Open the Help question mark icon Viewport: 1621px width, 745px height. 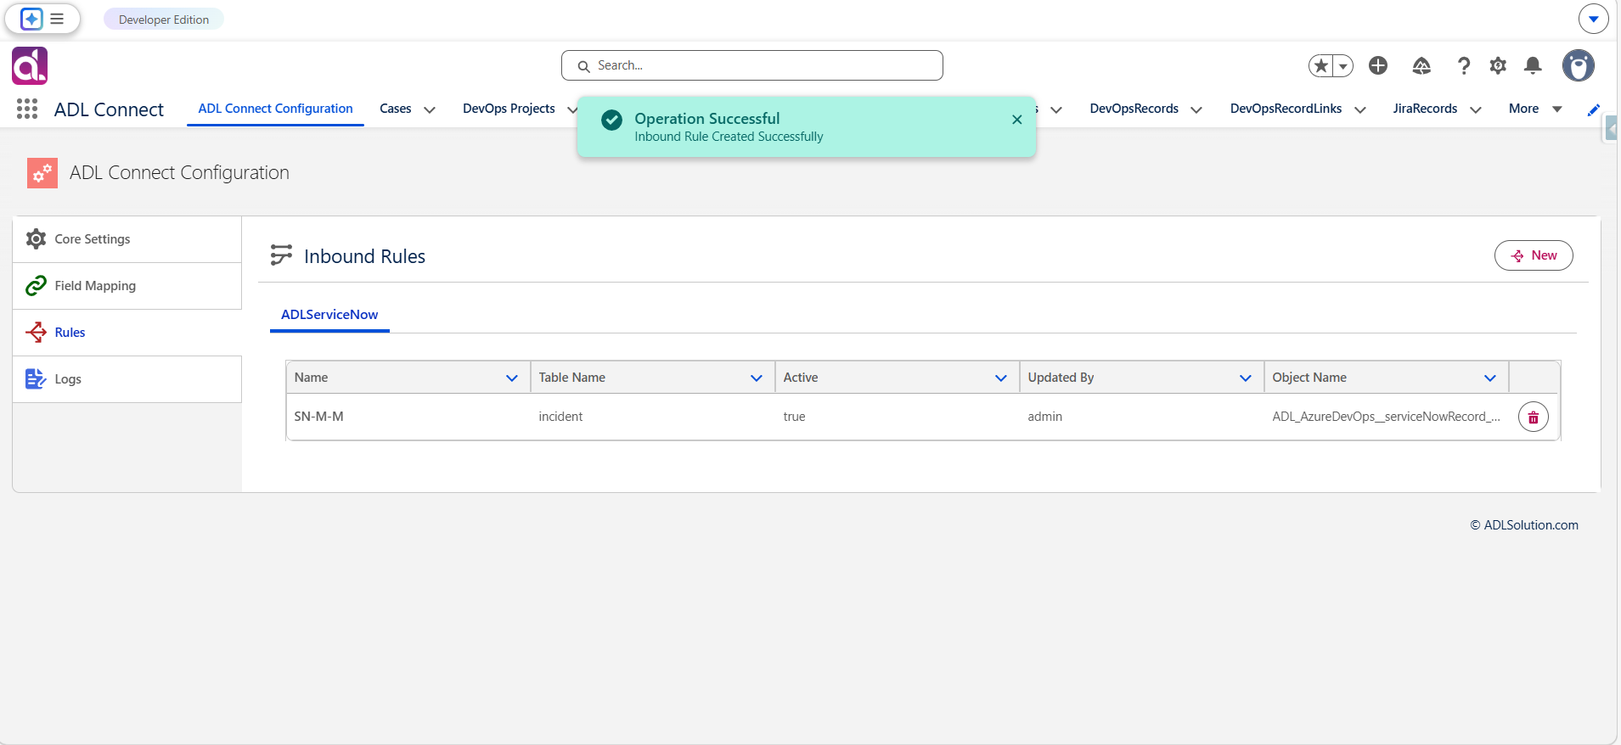click(1464, 65)
